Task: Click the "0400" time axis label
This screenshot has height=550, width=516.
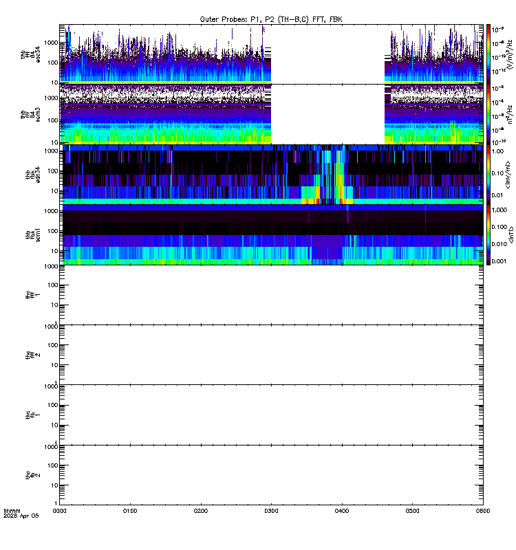Action: pyautogui.click(x=341, y=511)
